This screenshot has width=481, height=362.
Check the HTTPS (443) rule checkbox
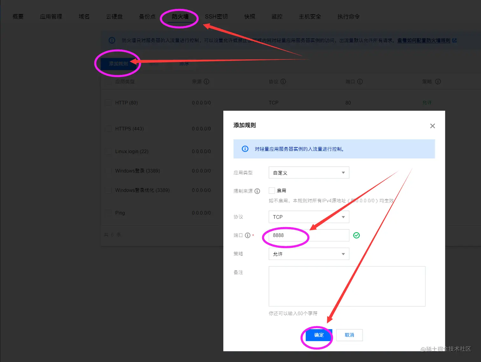point(108,129)
